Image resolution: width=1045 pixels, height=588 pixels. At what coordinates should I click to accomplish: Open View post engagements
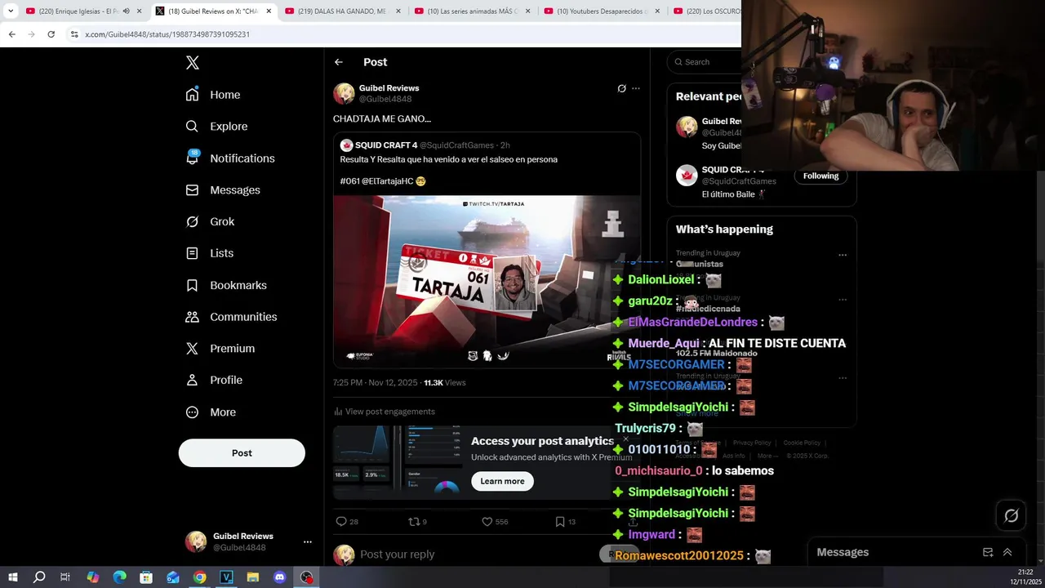coord(385,412)
